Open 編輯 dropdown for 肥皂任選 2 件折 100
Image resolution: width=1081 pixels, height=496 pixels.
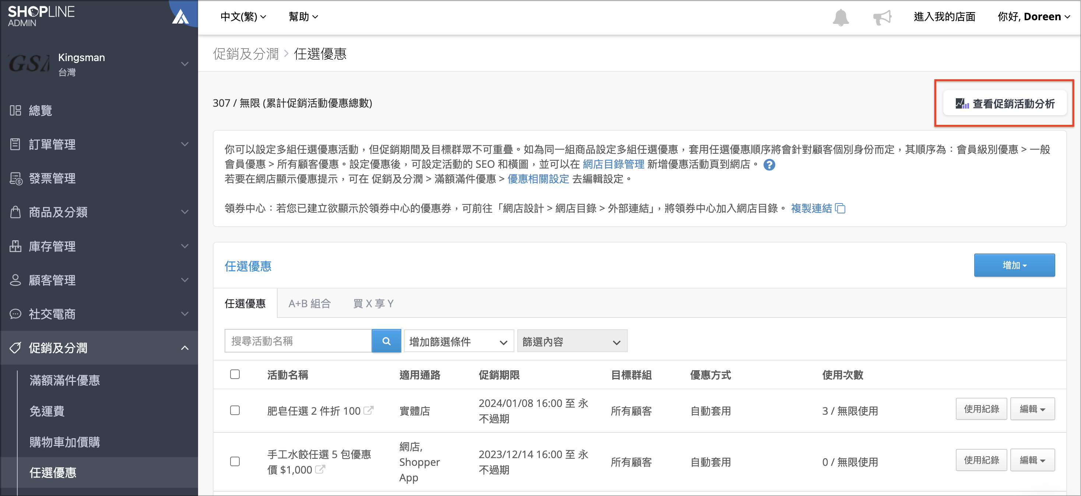click(1032, 409)
